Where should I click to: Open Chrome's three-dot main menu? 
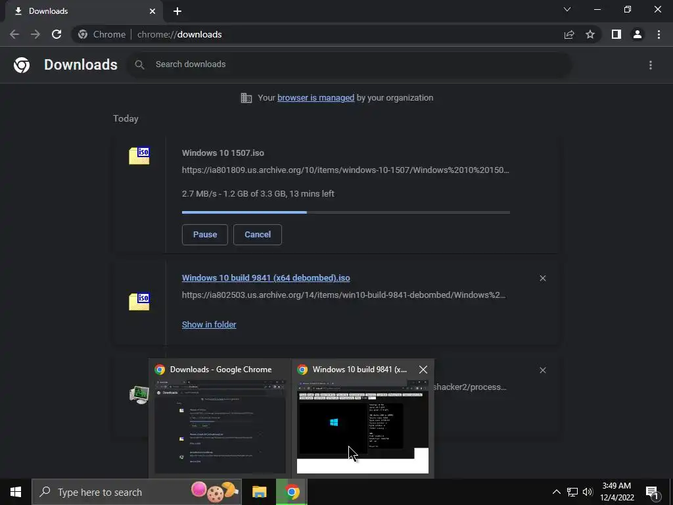click(659, 34)
